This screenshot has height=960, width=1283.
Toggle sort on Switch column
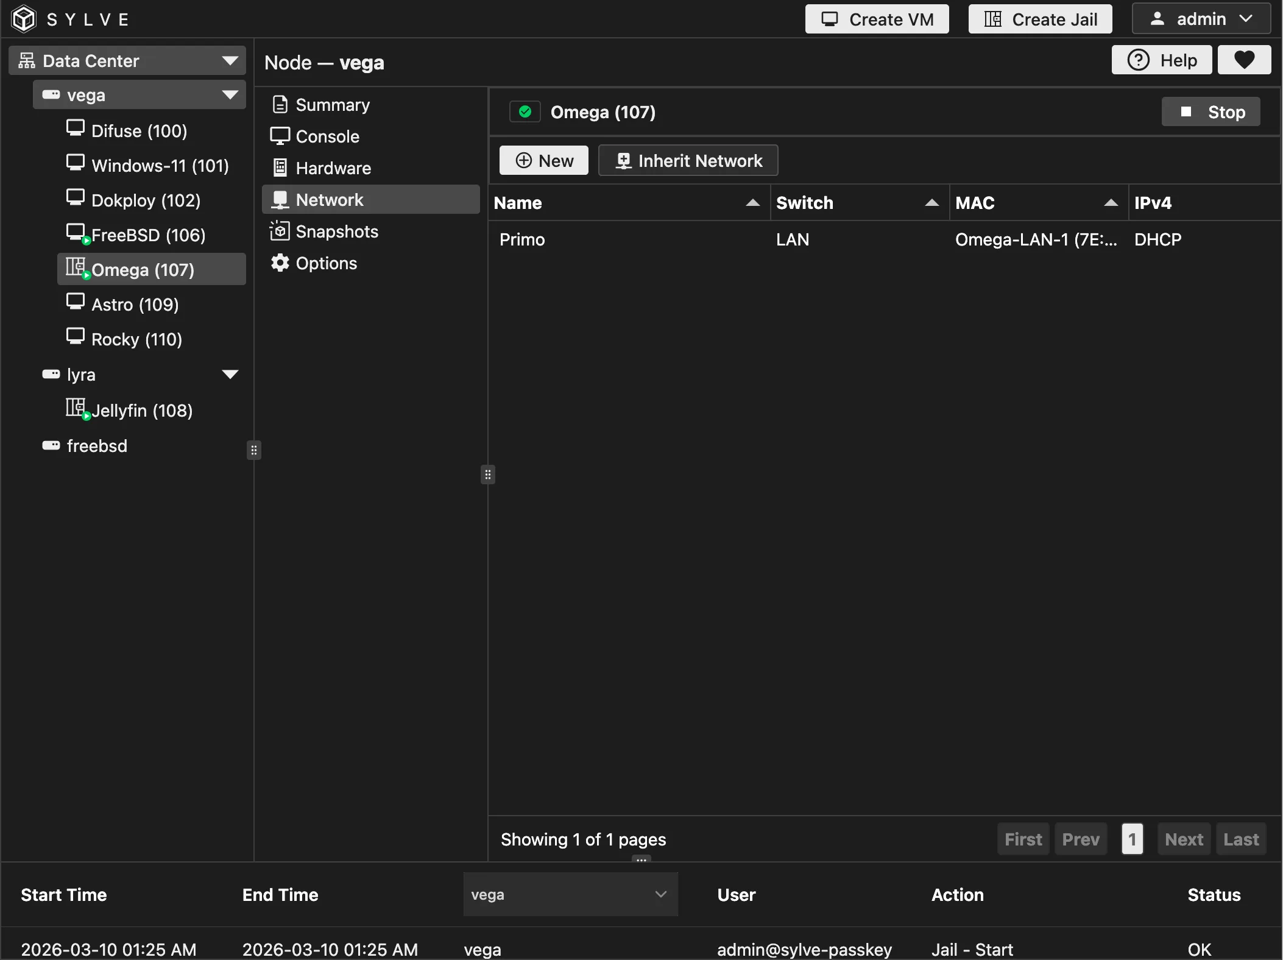[x=931, y=203]
